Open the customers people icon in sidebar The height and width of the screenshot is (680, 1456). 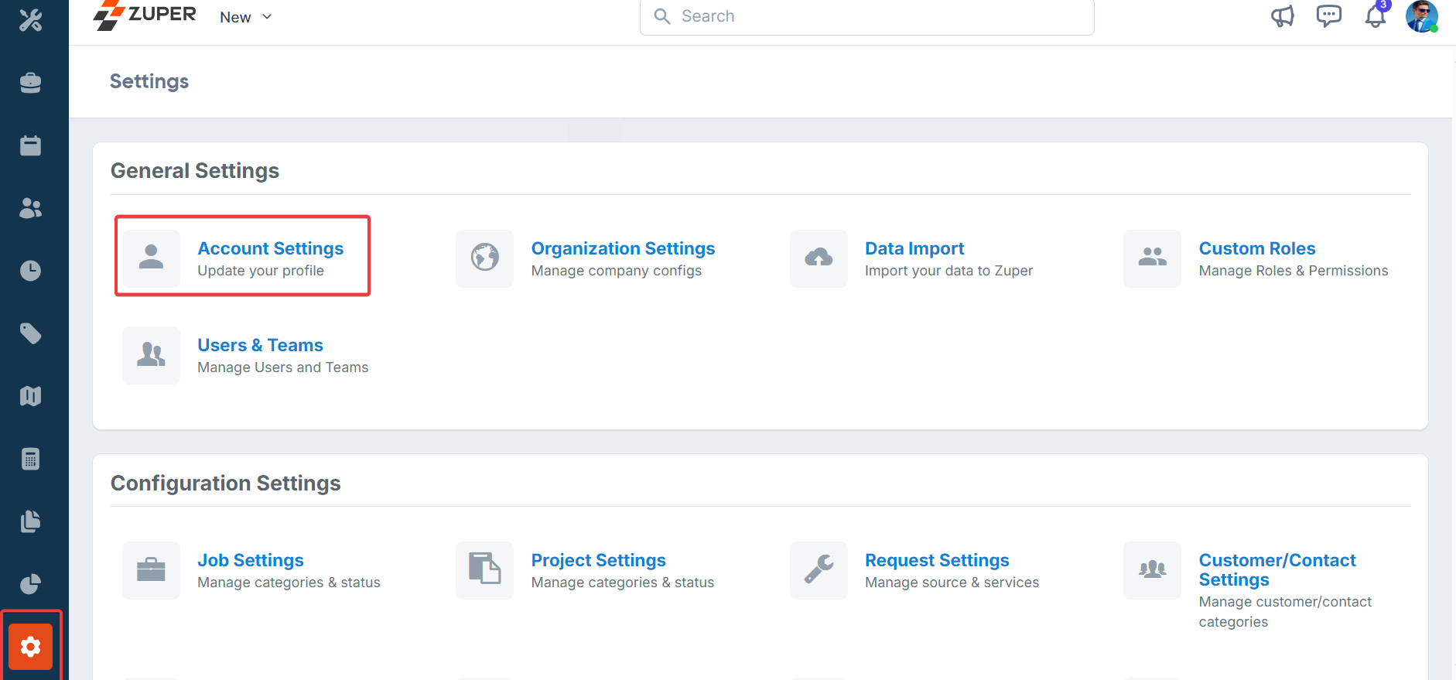30,208
